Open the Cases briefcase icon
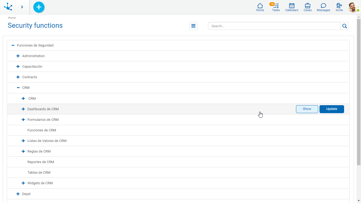Viewport: 361px width, 203px height. [x=308, y=7]
